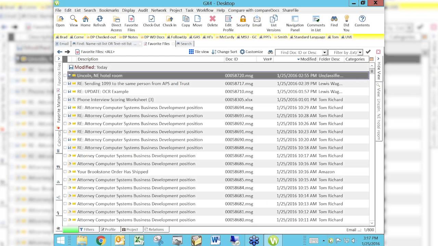This screenshot has width=438, height=246.
Task: Tick checkbox for document 00058680.msg
Action: point(65,220)
